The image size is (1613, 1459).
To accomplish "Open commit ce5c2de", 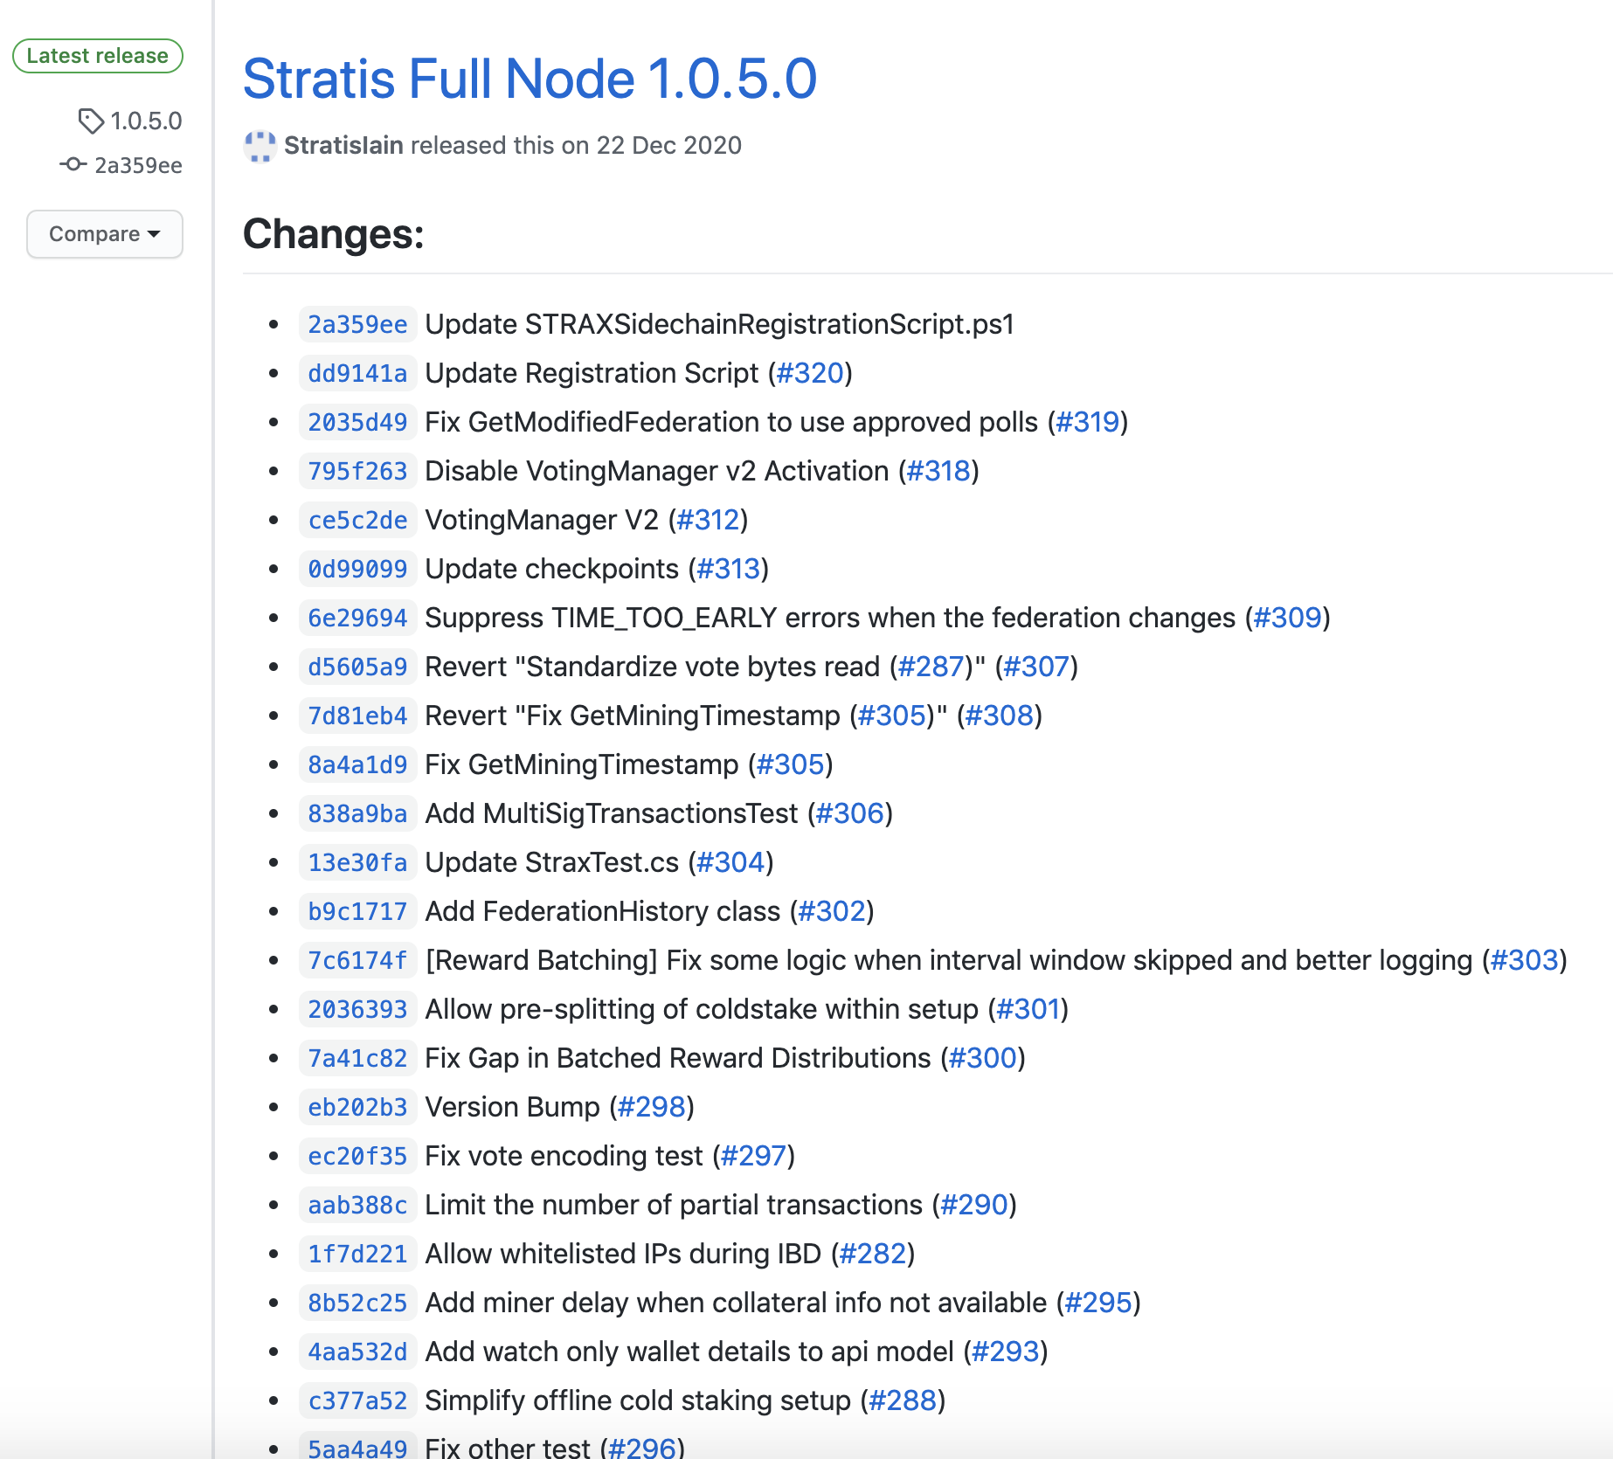I will tap(357, 520).
